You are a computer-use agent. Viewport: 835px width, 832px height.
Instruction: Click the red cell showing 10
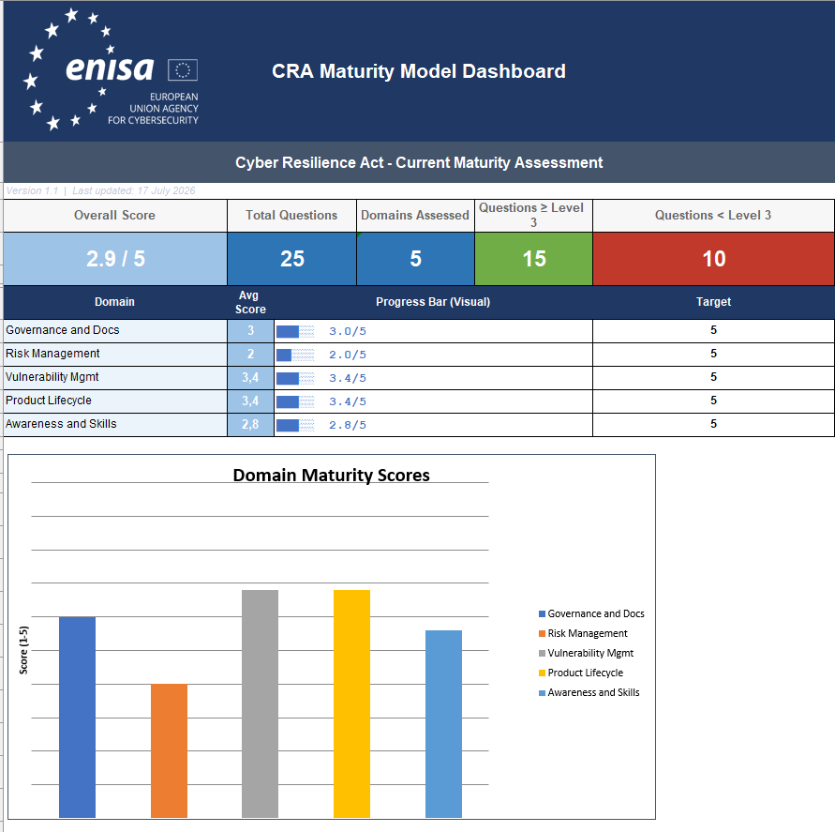click(x=713, y=259)
